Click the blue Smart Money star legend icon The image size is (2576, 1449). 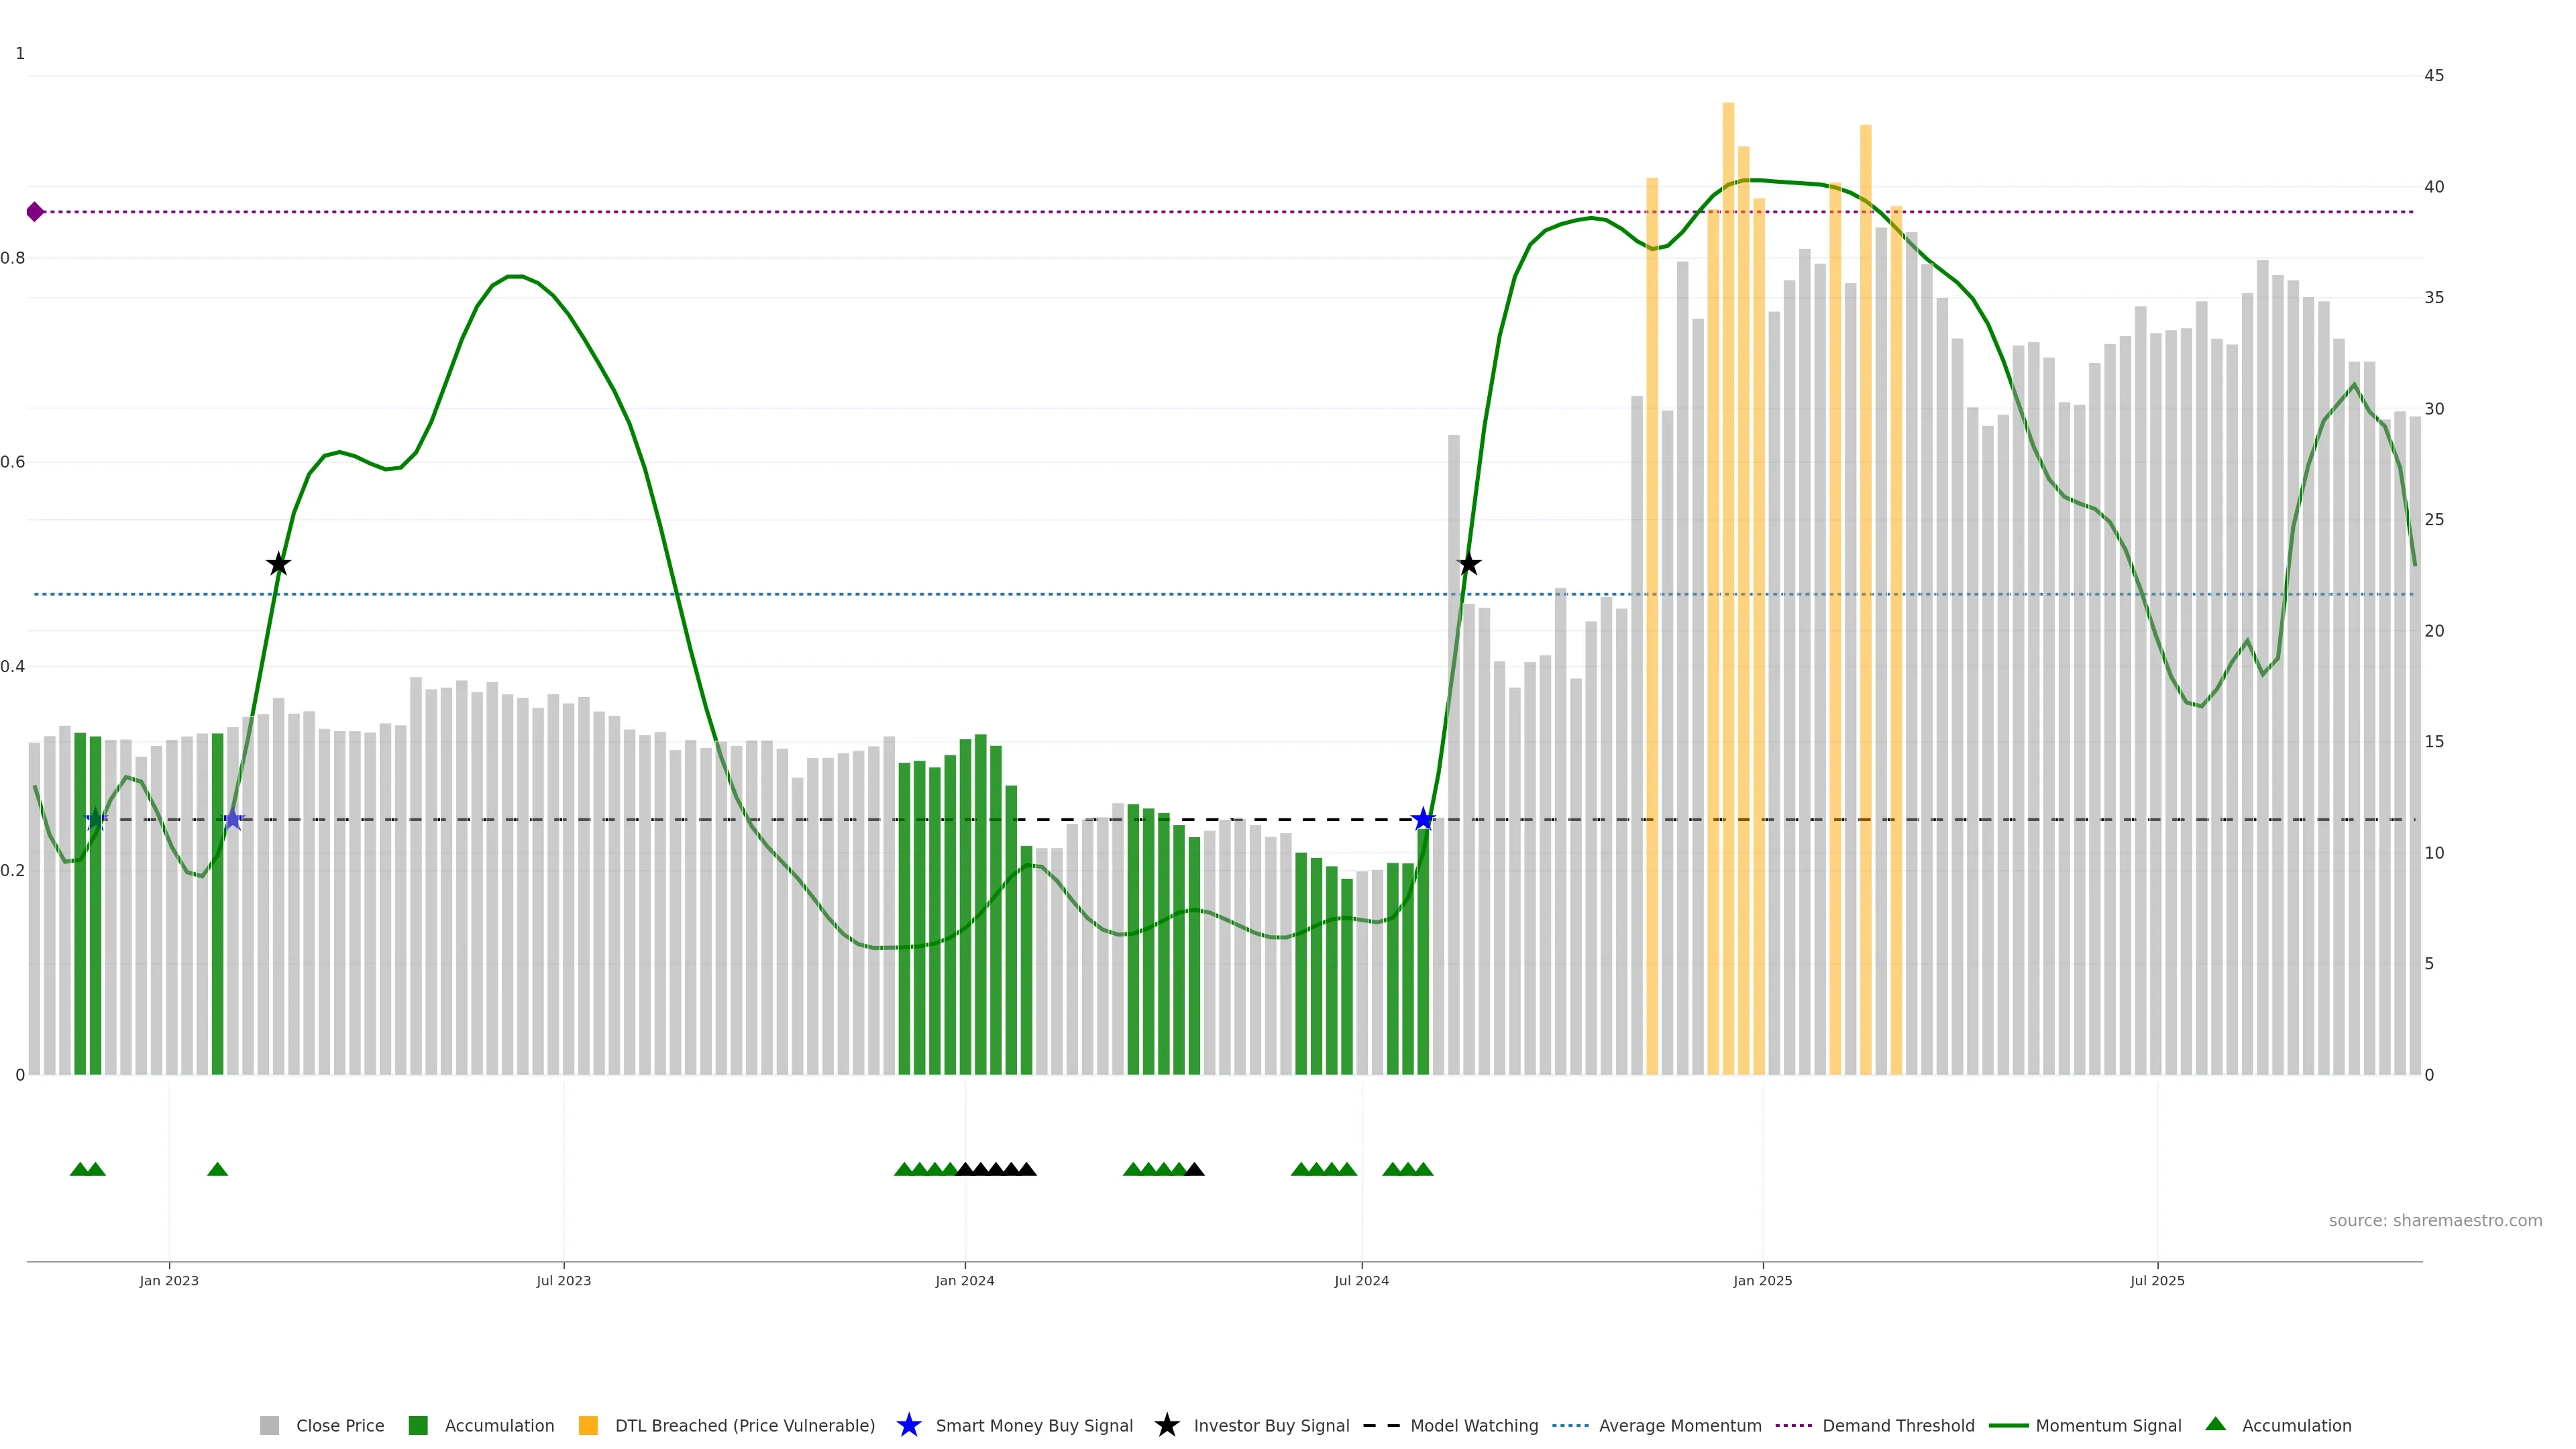pyautogui.click(x=908, y=1425)
